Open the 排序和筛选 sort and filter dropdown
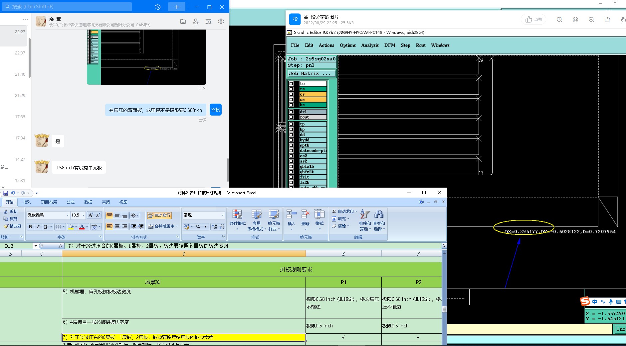This screenshot has width=626, height=346. point(365,220)
